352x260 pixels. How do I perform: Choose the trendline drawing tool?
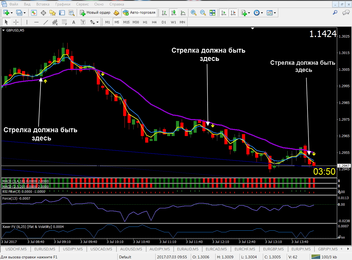[x=46, y=22]
